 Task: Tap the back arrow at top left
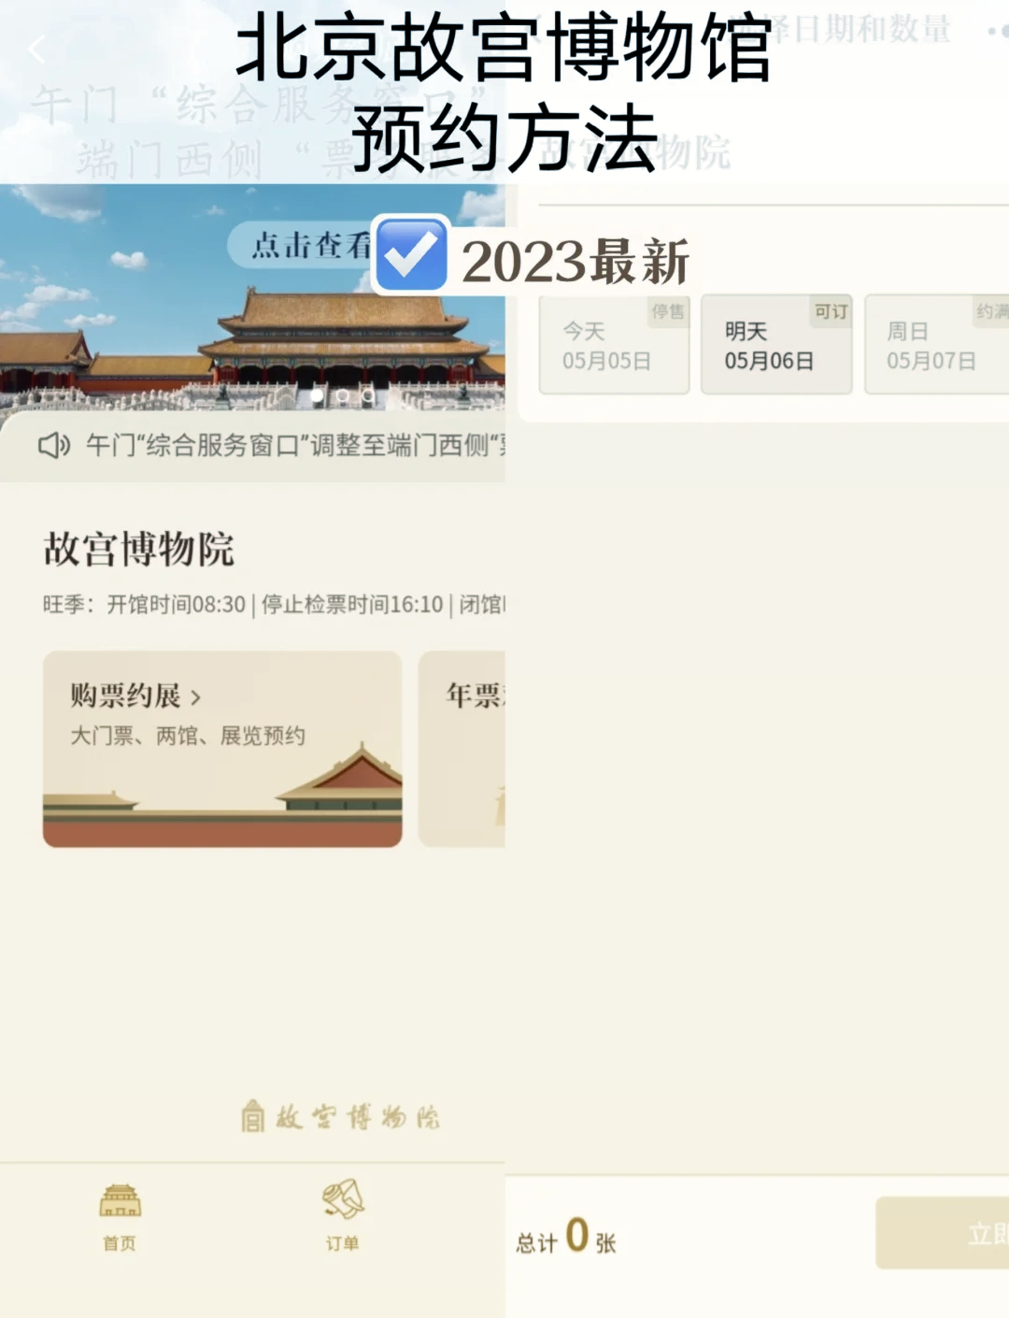pos(37,49)
